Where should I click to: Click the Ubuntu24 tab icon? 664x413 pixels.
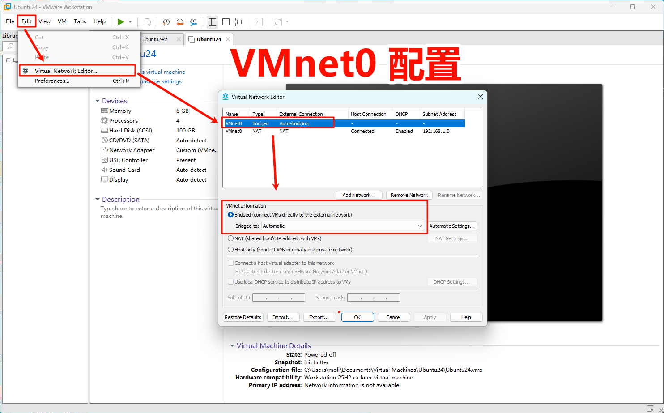(x=192, y=39)
